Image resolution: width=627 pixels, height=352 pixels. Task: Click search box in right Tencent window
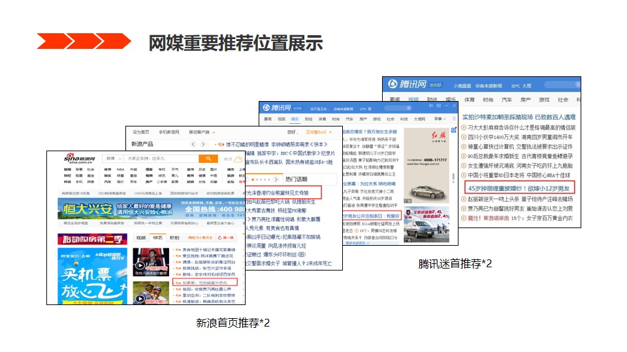562,85
